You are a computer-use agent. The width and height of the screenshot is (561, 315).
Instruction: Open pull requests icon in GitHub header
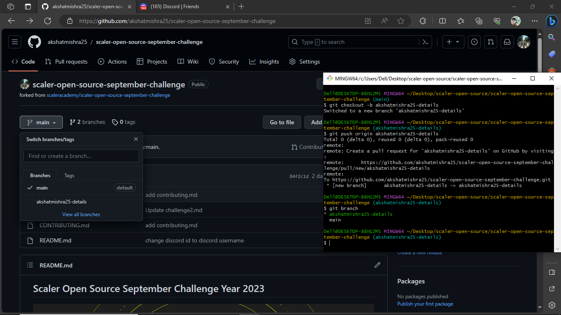pos(490,42)
